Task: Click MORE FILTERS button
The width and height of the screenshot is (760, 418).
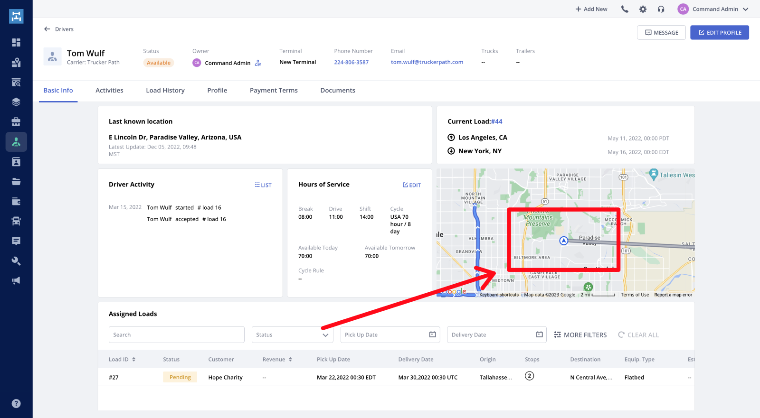Action: point(580,334)
